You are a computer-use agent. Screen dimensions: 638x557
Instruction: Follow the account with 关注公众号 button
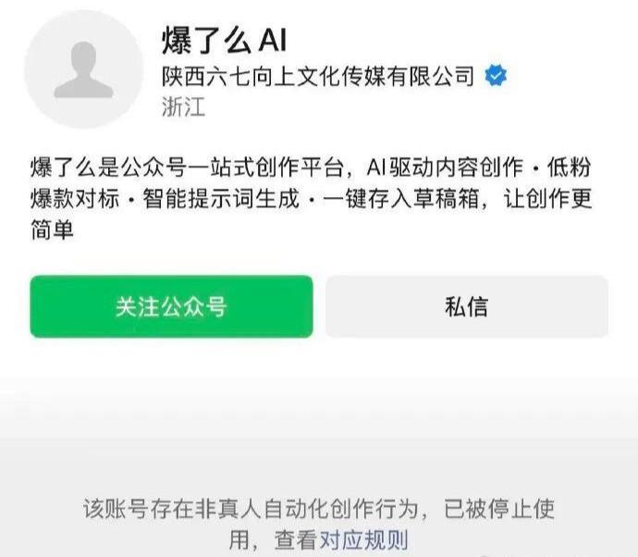[171, 306]
